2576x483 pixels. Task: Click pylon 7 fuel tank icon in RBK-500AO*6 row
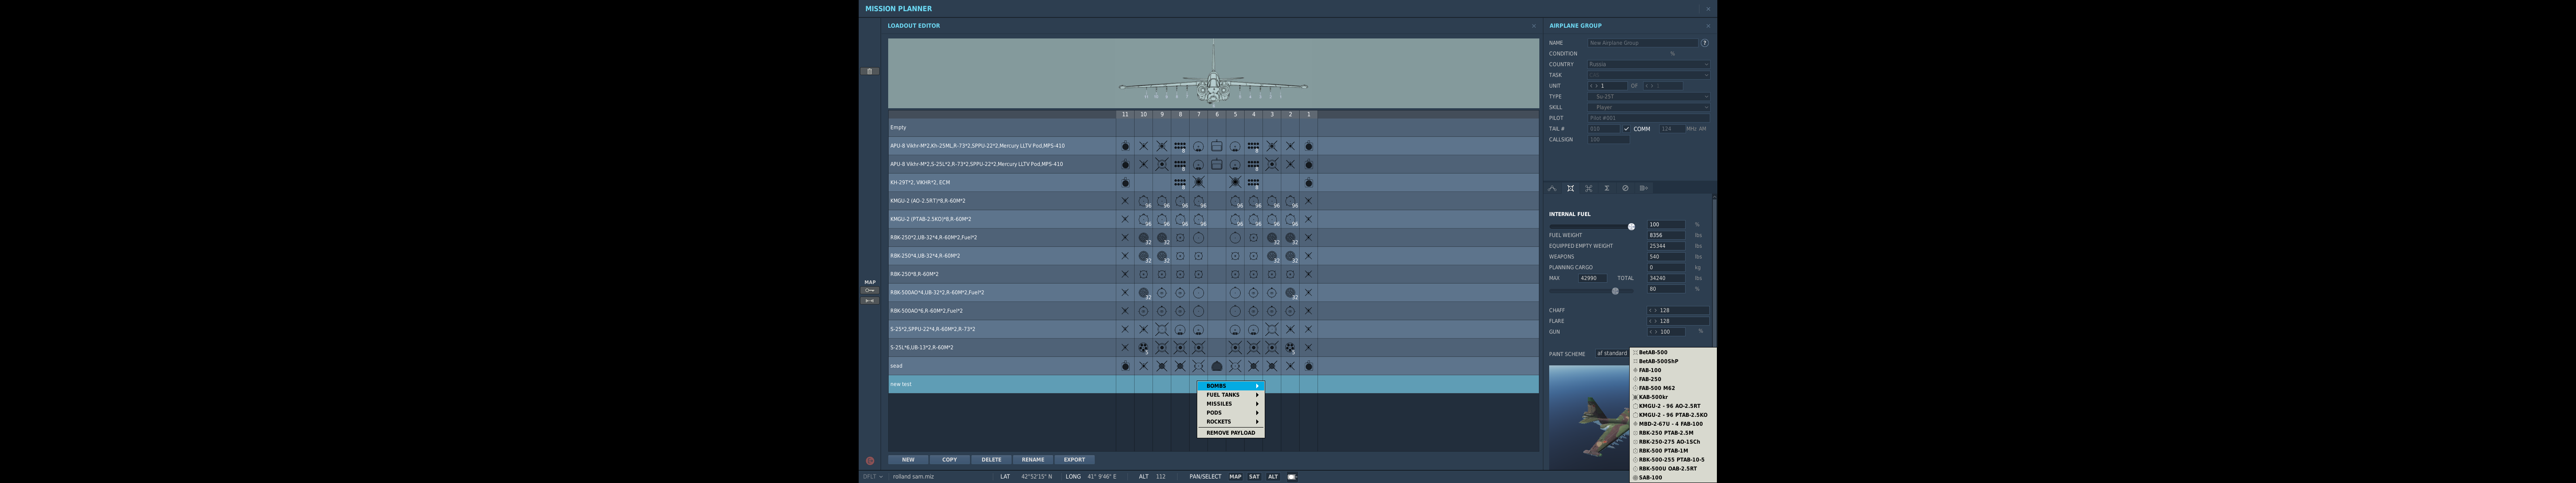pyautogui.click(x=1198, y=311)
